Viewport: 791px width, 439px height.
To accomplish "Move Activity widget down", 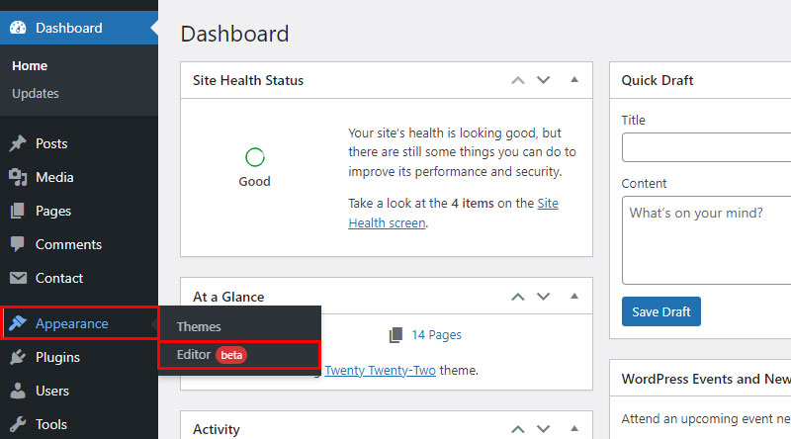I will (x=543, y=429).
